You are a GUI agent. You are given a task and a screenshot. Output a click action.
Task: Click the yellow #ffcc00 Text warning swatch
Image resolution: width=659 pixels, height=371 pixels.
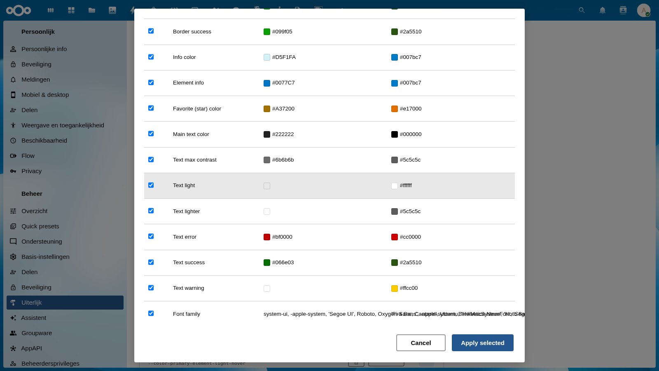point(395,288)
